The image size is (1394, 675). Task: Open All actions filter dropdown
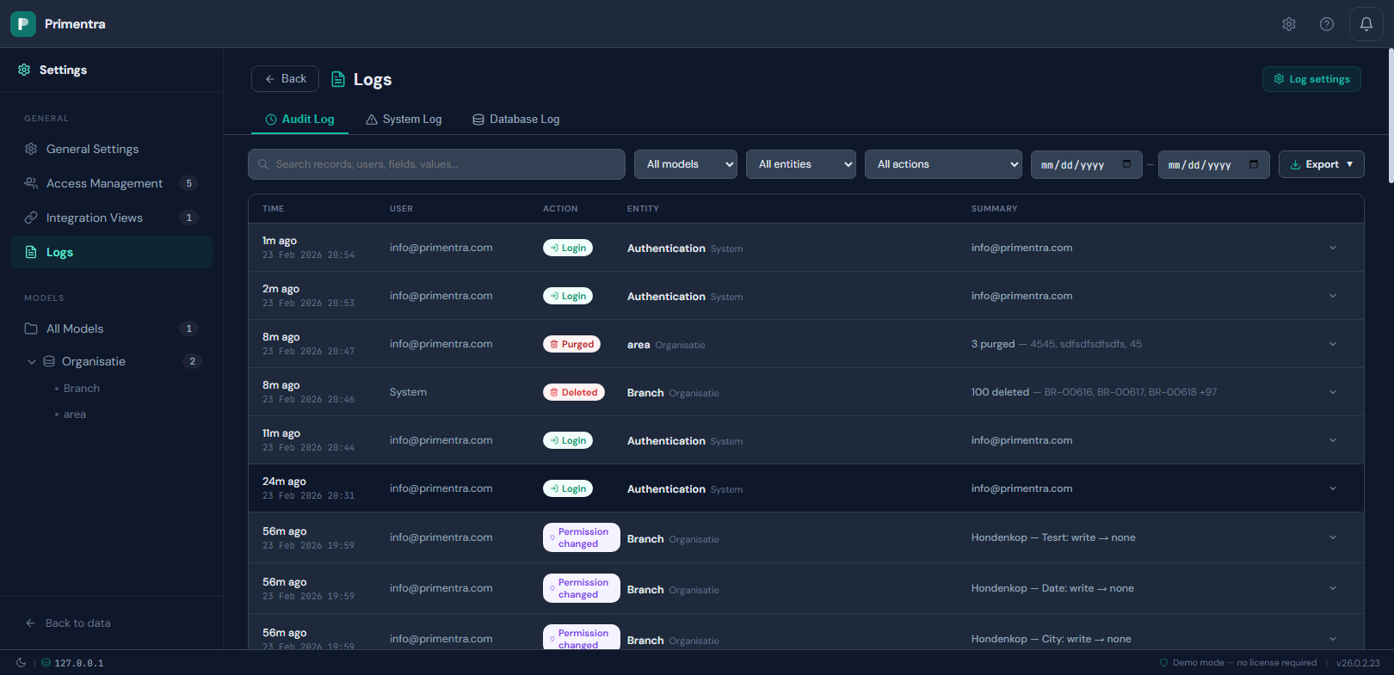[943, 164]
